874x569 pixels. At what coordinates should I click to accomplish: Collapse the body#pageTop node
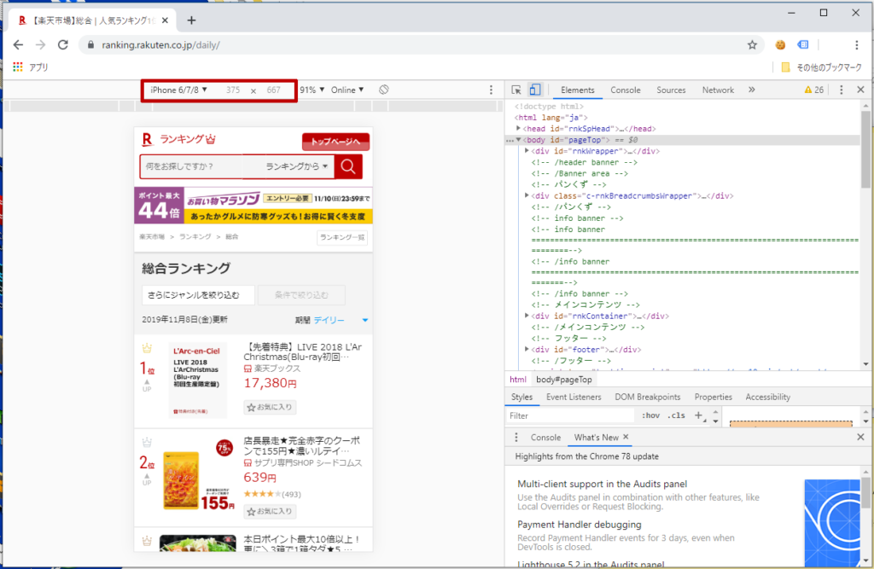pos(518,140)
